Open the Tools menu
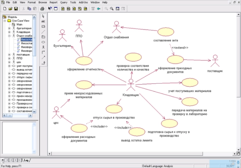241x168 pixels. point(73,2)
